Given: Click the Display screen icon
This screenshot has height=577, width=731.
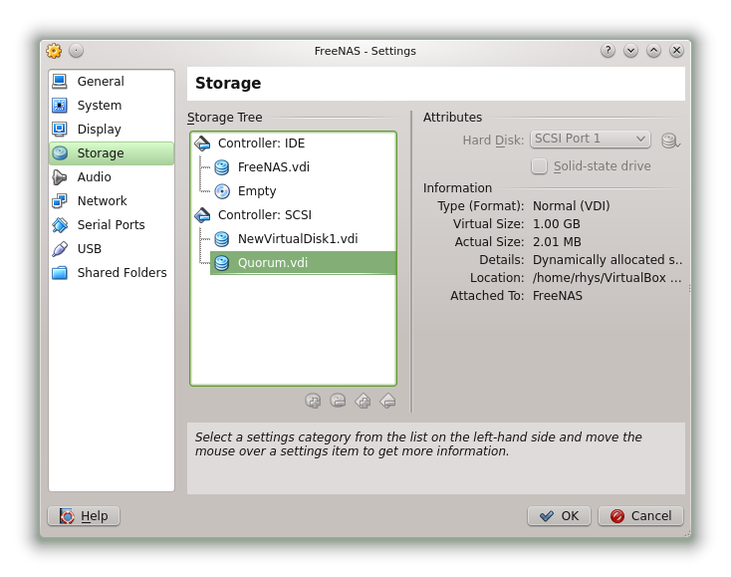Looking at the screenshot, I should click(x=60, y=129).
